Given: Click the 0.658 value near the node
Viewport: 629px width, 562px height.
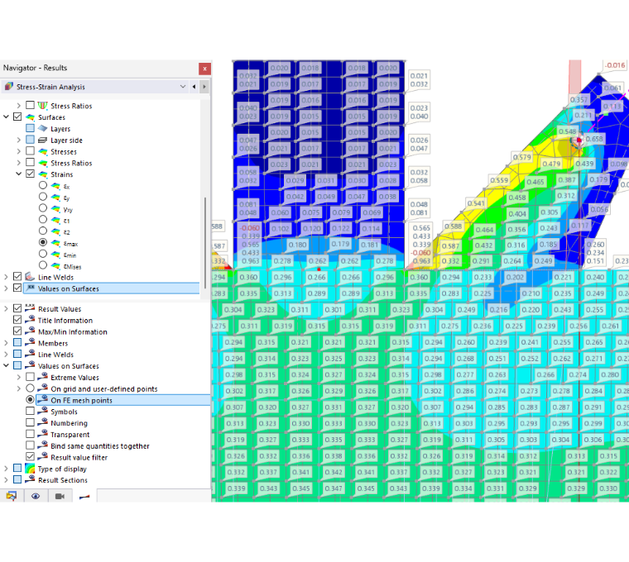Looking at the screenshot, I should pos(594,139).
